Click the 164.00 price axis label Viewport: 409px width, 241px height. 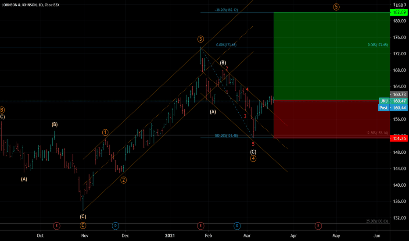399,86
